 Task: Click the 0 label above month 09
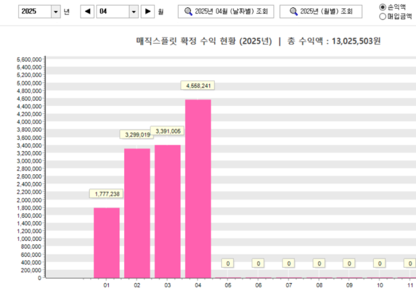[349, 263]
